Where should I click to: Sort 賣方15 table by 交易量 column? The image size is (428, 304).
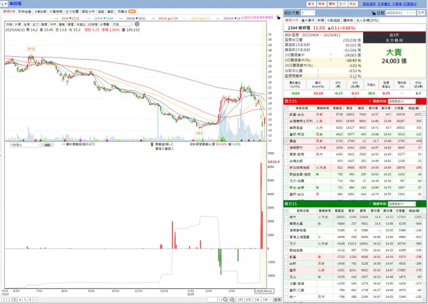click(400, 210)
